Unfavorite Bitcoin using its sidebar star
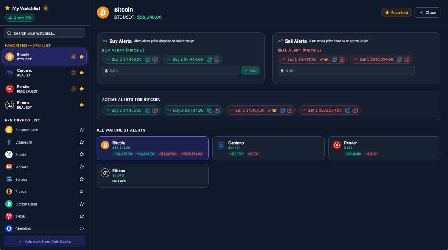 81,57
